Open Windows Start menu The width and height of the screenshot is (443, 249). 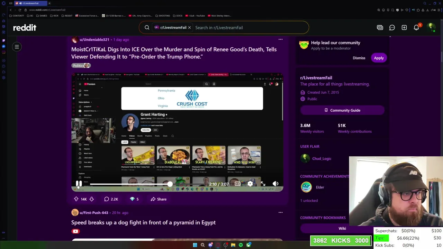[195, 245]
